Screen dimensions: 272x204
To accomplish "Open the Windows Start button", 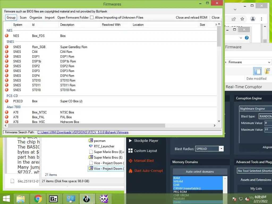I will click(x=6, y=199).
